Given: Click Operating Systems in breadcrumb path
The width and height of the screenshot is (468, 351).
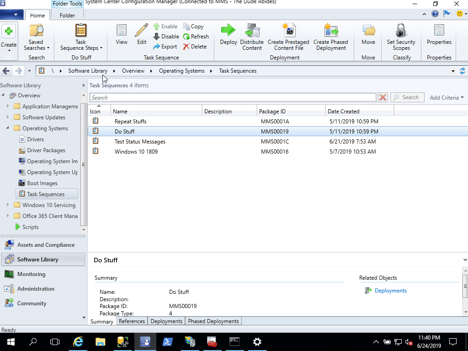Looking at the screenshot, I should tap(181, 71).
